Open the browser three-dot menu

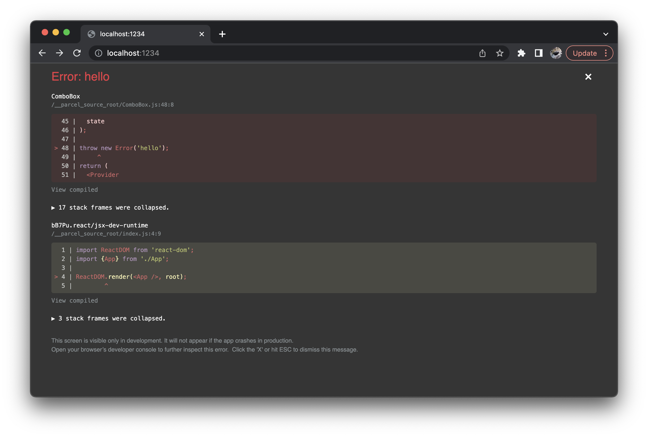(x=605, y=53)
